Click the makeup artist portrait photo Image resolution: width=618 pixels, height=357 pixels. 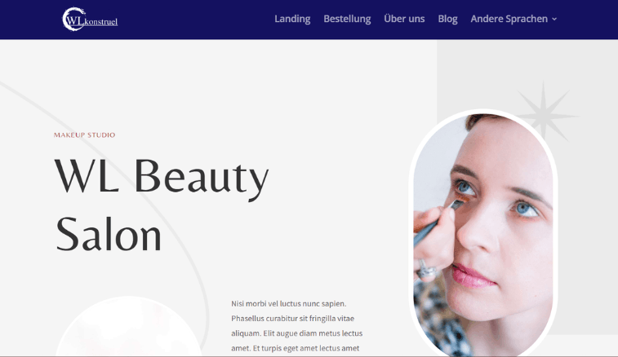pos(483,235)
